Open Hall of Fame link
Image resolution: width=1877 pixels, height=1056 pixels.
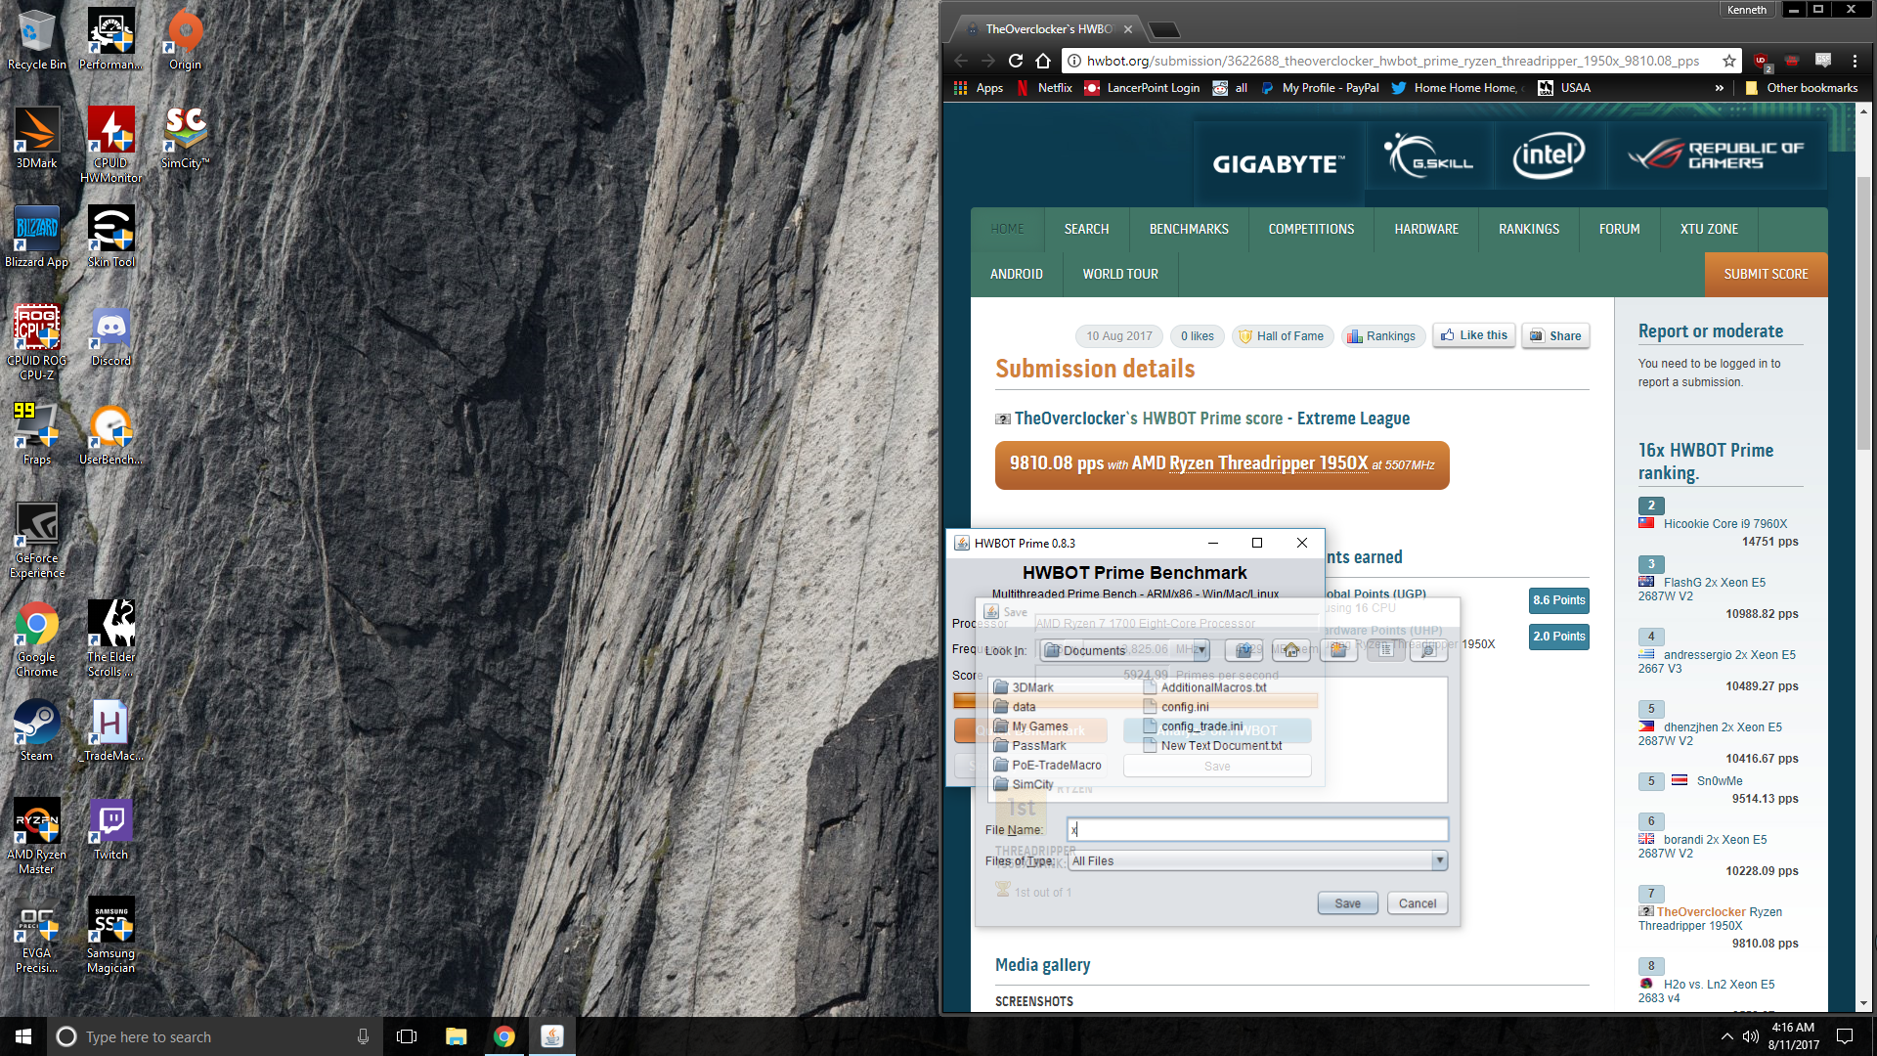click(x=1281, y=336)
